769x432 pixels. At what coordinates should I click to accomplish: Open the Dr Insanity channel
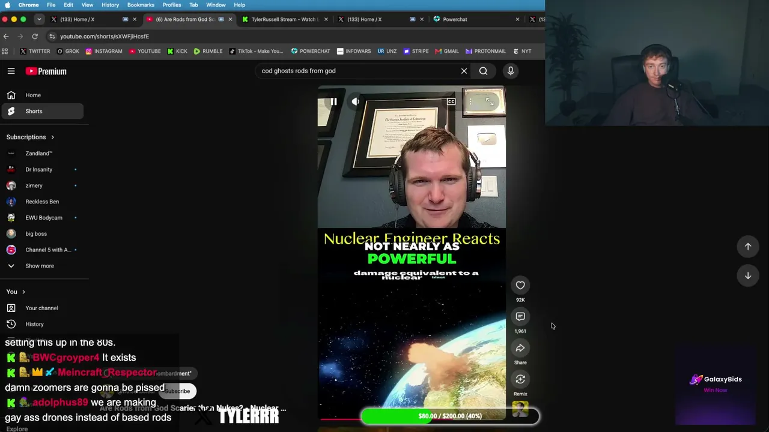42,169
